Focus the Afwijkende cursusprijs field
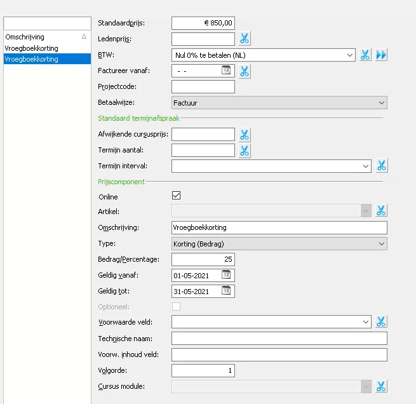Screen dimensions: 416x404 203,135
